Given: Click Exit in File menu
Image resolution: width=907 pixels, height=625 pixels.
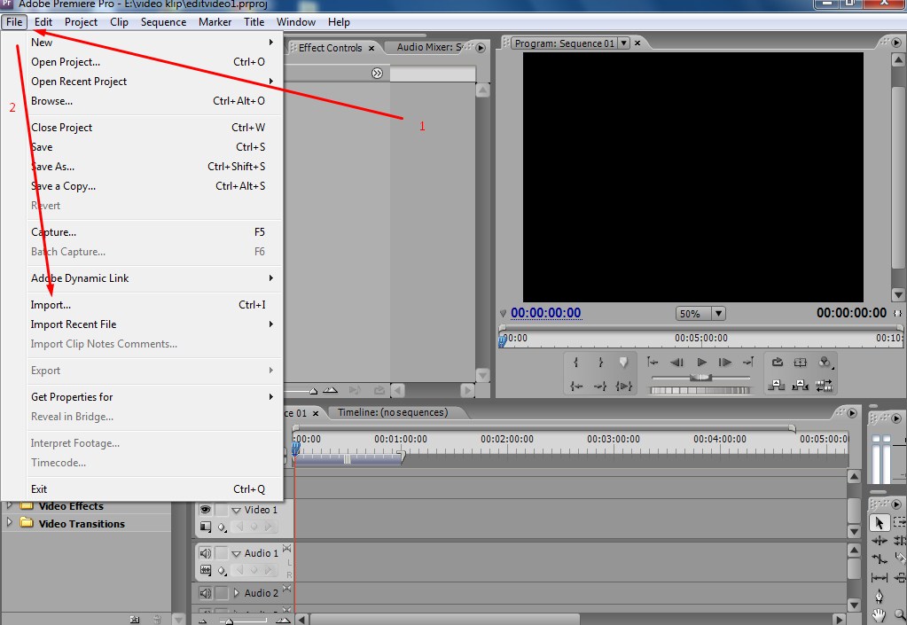Looking at the screenshot, I should point(152,489).
